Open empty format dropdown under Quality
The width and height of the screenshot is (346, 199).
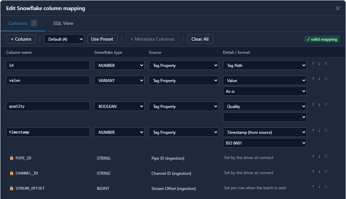(x=265, y=117)
